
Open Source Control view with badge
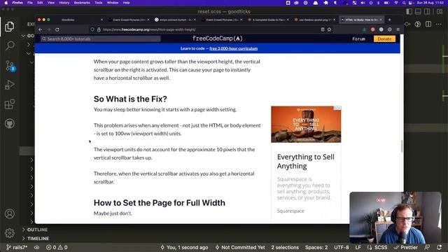click(x=10, y=66)
